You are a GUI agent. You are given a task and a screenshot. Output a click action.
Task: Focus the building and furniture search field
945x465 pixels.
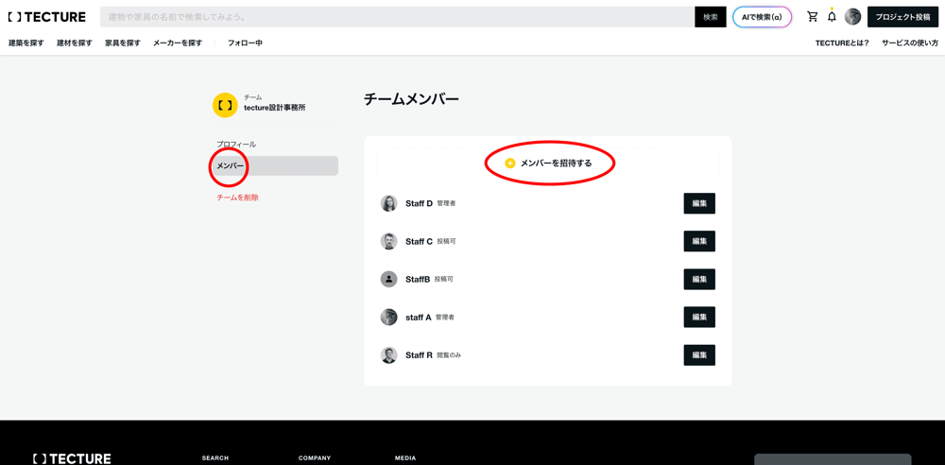[397, 17]
